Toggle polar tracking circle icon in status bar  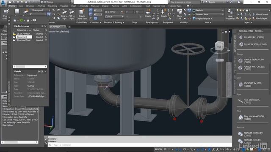(185, 149)
